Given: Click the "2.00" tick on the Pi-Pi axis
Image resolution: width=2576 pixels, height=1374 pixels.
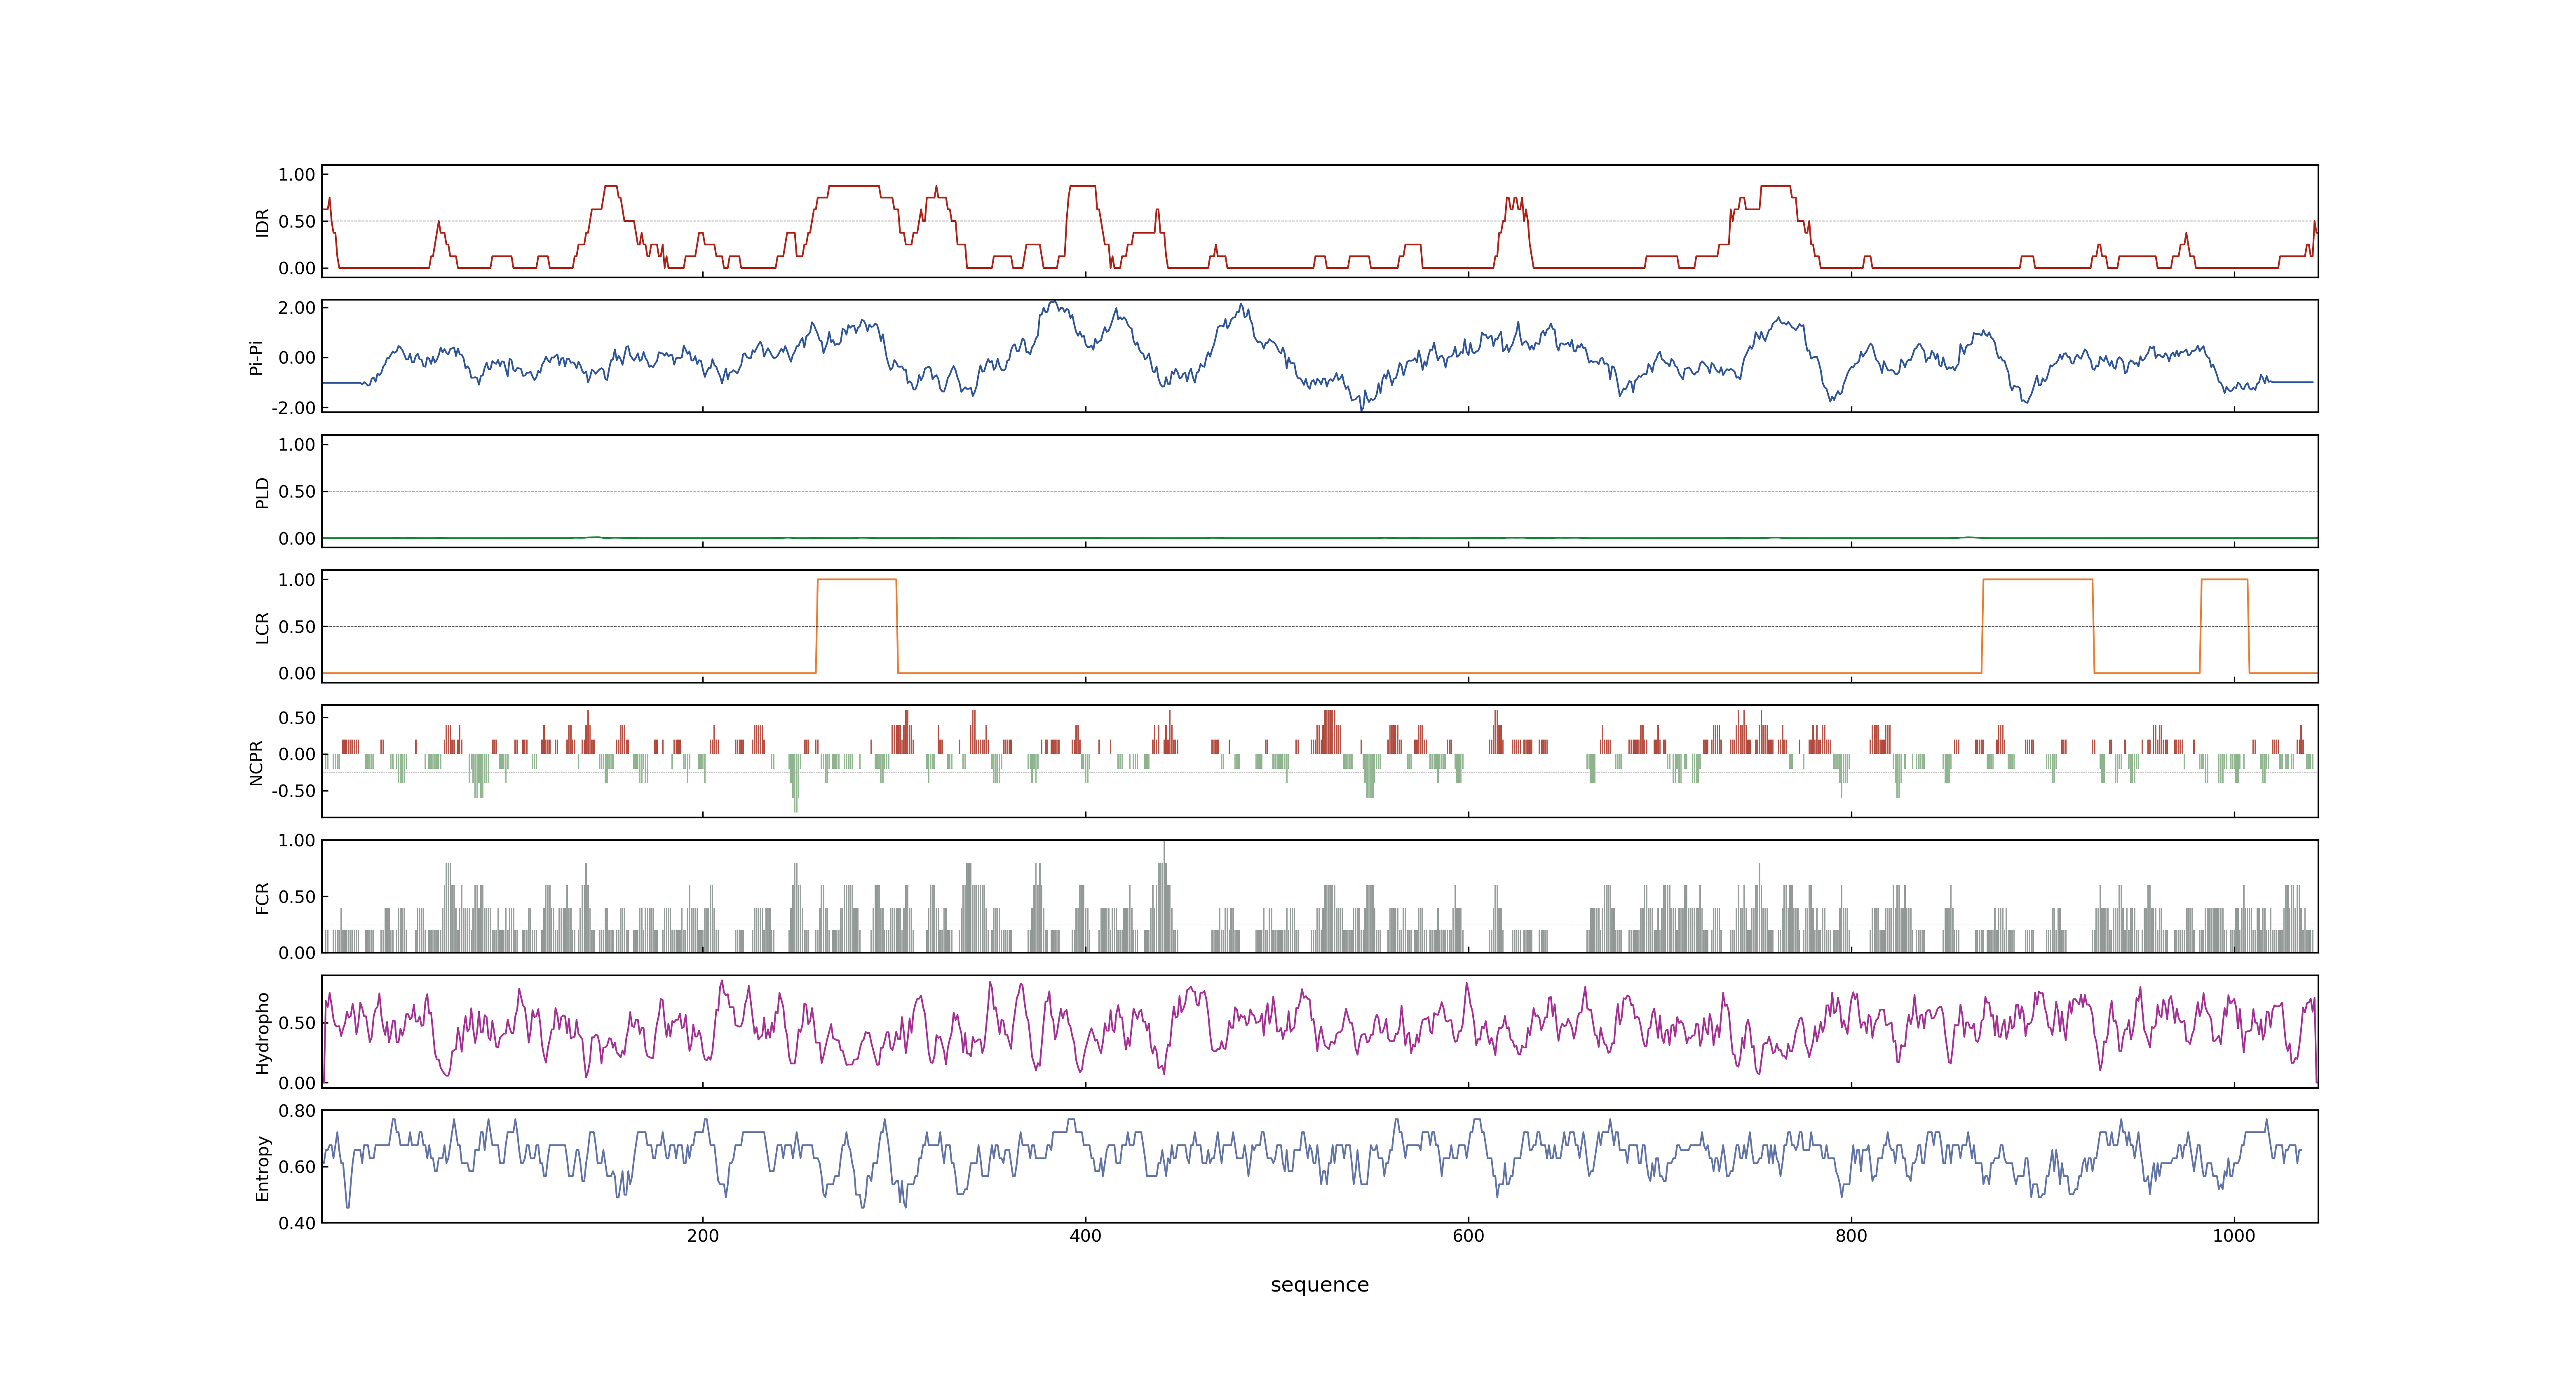Looking at the screenshot, I should [x=297, y=308].
